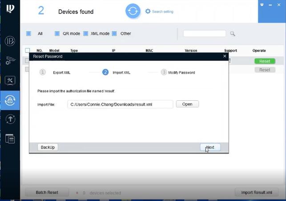Click the Import File path field
This screenshot has height=201, width=286.
(x=120, y=104)
